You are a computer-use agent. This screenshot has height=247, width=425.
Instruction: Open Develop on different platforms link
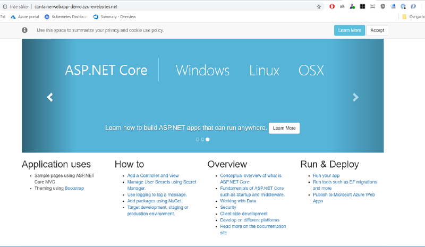pos(250,220)
